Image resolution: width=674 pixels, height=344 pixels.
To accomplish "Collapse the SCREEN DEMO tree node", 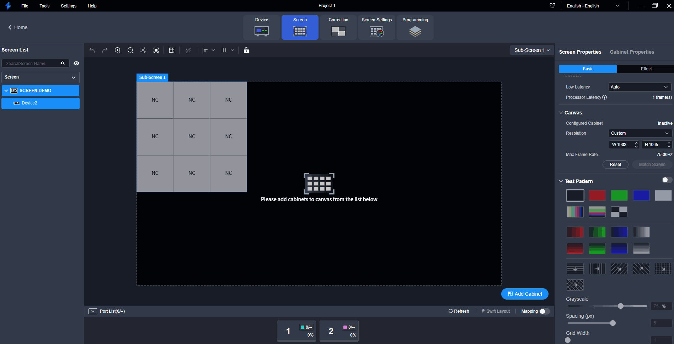I will pyautogui.click(x=6, y=91).
